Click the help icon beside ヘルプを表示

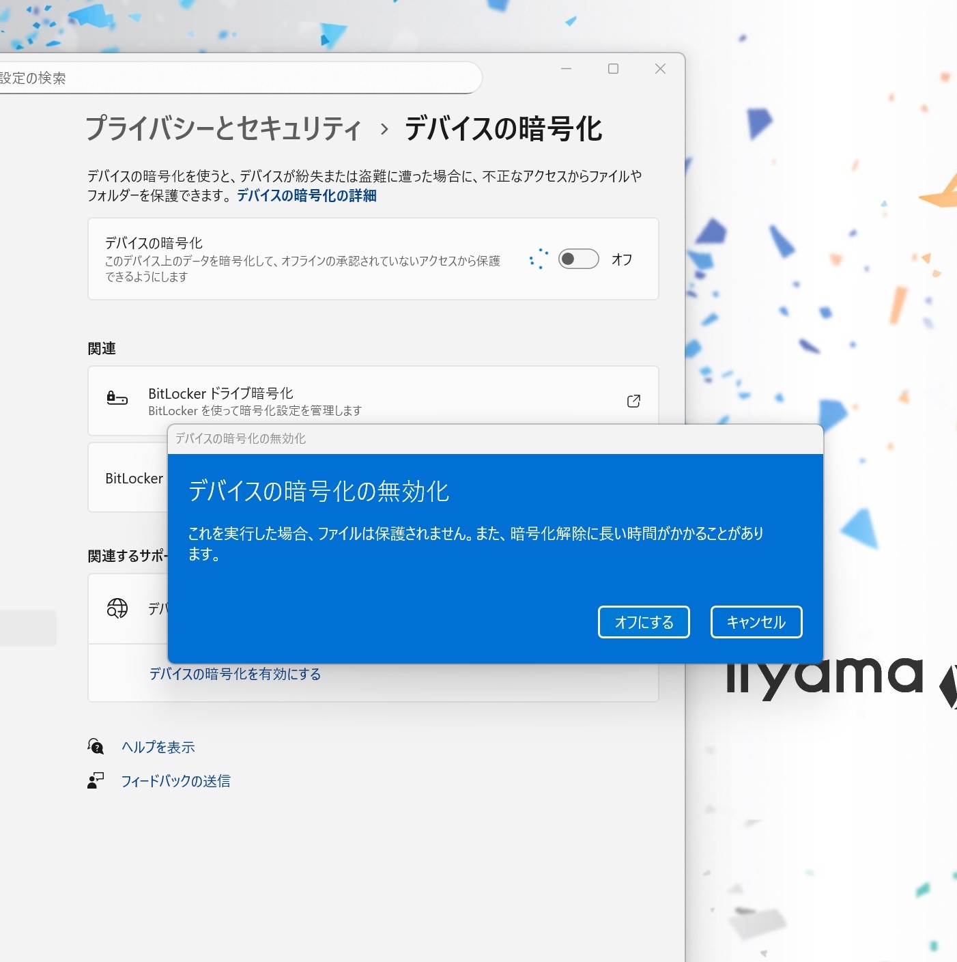(x=96, y=746)
